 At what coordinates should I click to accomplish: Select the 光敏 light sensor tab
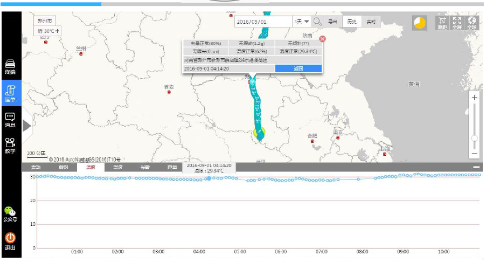point(145,167)
